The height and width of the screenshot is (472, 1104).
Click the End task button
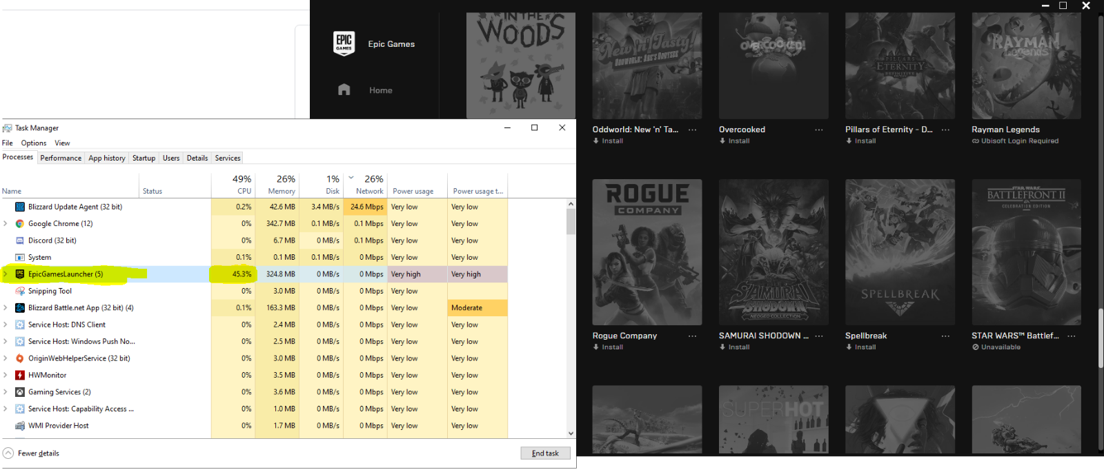click(545, 453)
